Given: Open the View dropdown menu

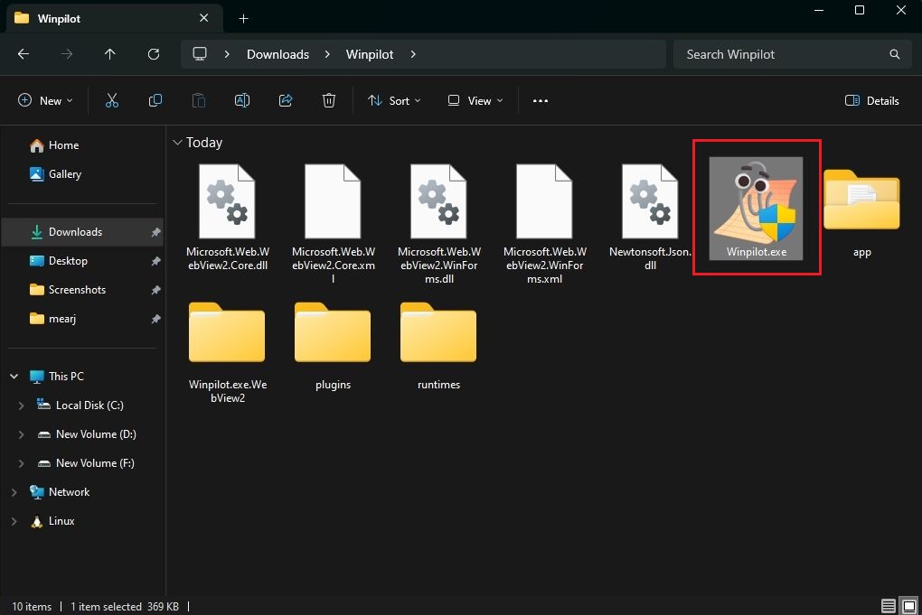Looking at the screenshot, I should (x=475, y=100).
